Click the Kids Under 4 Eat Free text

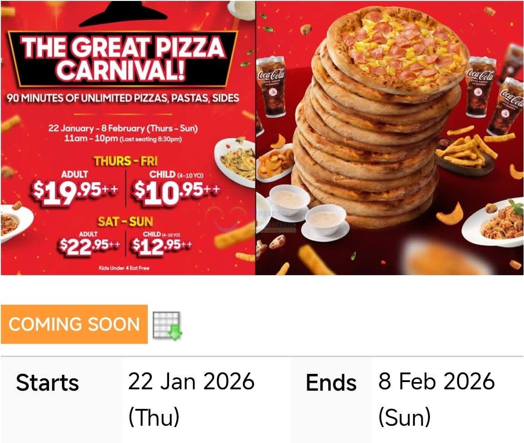pos(125,268)
